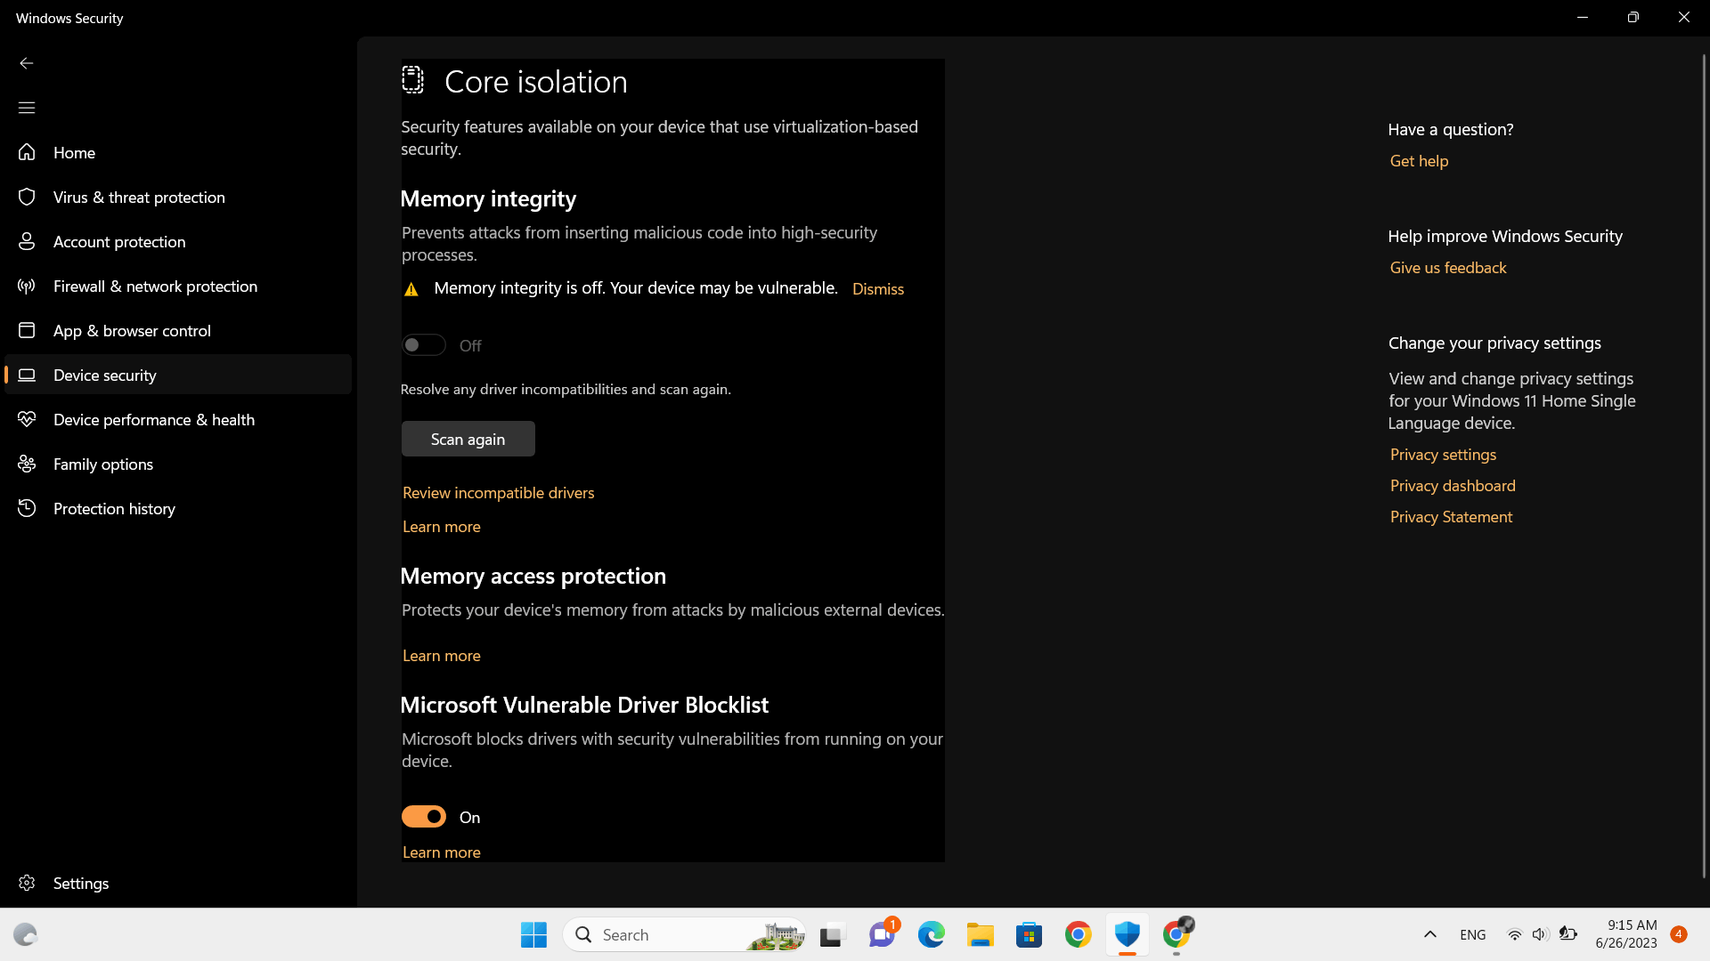This screenshot has height=961, width=1710.
Task: Open File Explorer from the taskbar
Action: coord(980,934)
